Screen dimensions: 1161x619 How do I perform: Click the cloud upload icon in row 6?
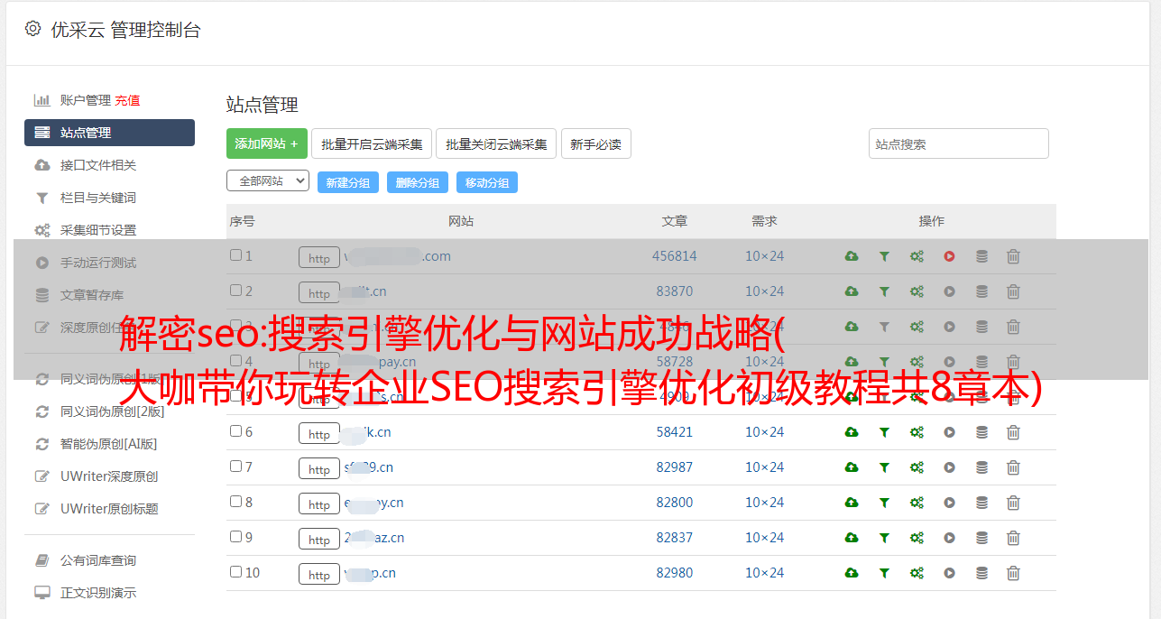852,432
